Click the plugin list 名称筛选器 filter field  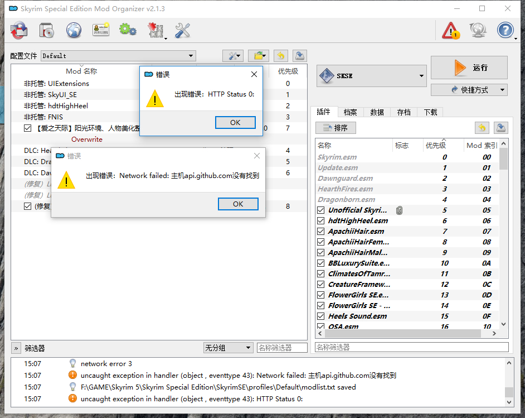pyautogui.click(x=412, y=347)
